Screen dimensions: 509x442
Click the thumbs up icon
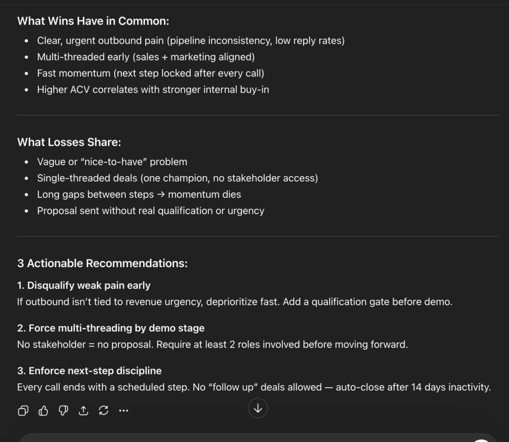[x=43, y=410]
